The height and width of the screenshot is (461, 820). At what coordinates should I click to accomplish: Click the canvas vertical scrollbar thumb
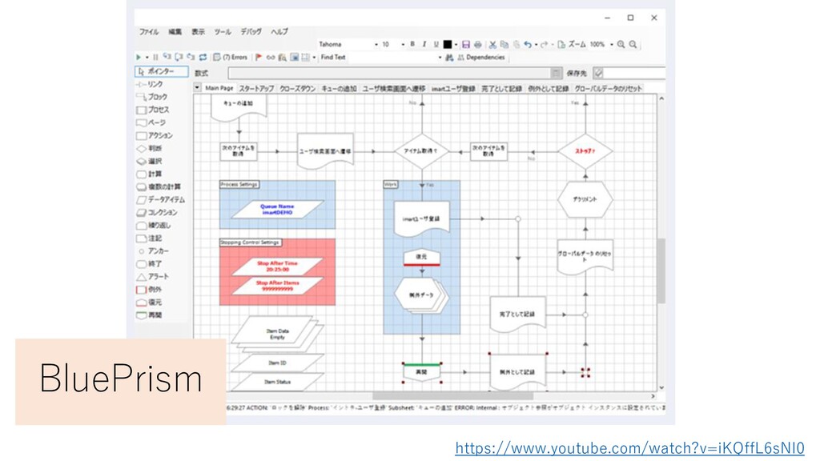(x=661, y=271)
